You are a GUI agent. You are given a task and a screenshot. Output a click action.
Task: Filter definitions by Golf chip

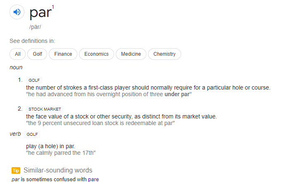[37, 54]
